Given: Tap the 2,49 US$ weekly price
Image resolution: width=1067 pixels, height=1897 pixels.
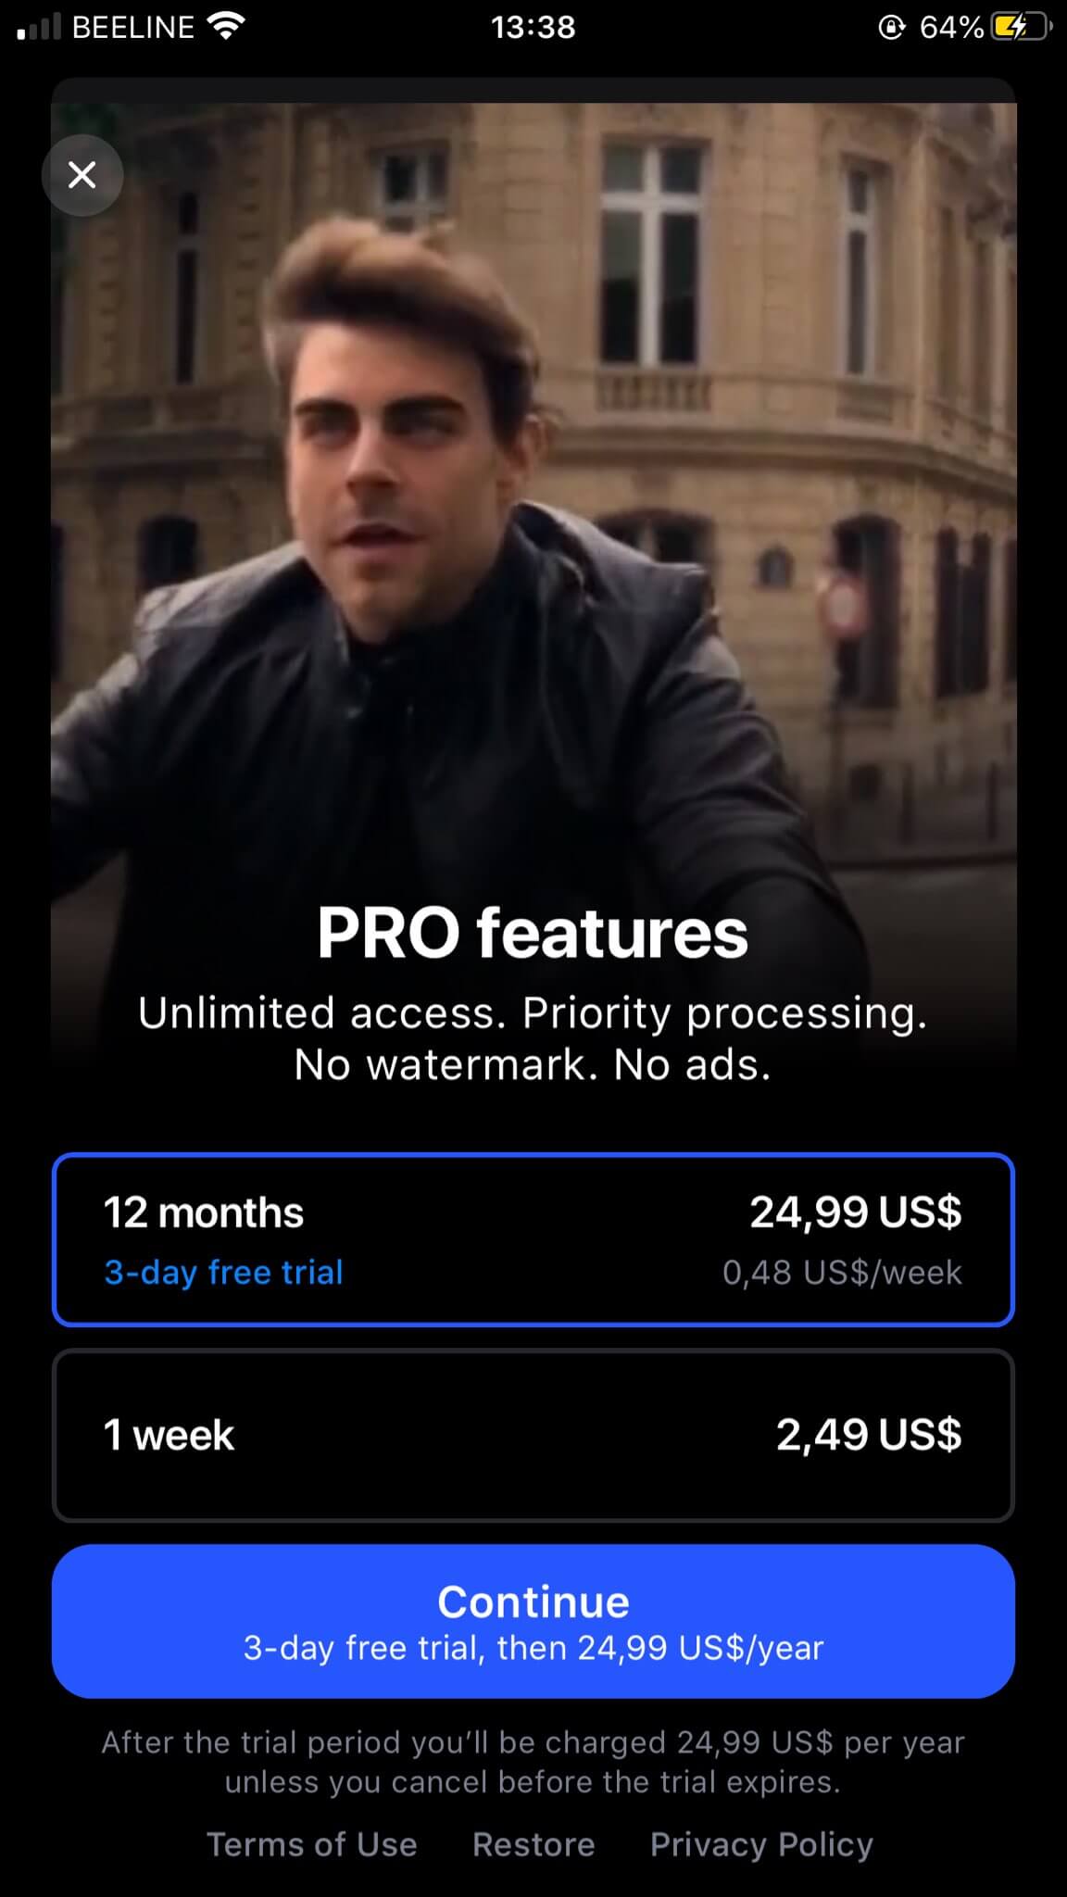Looking at the screenshot, I should (869, 1435).
